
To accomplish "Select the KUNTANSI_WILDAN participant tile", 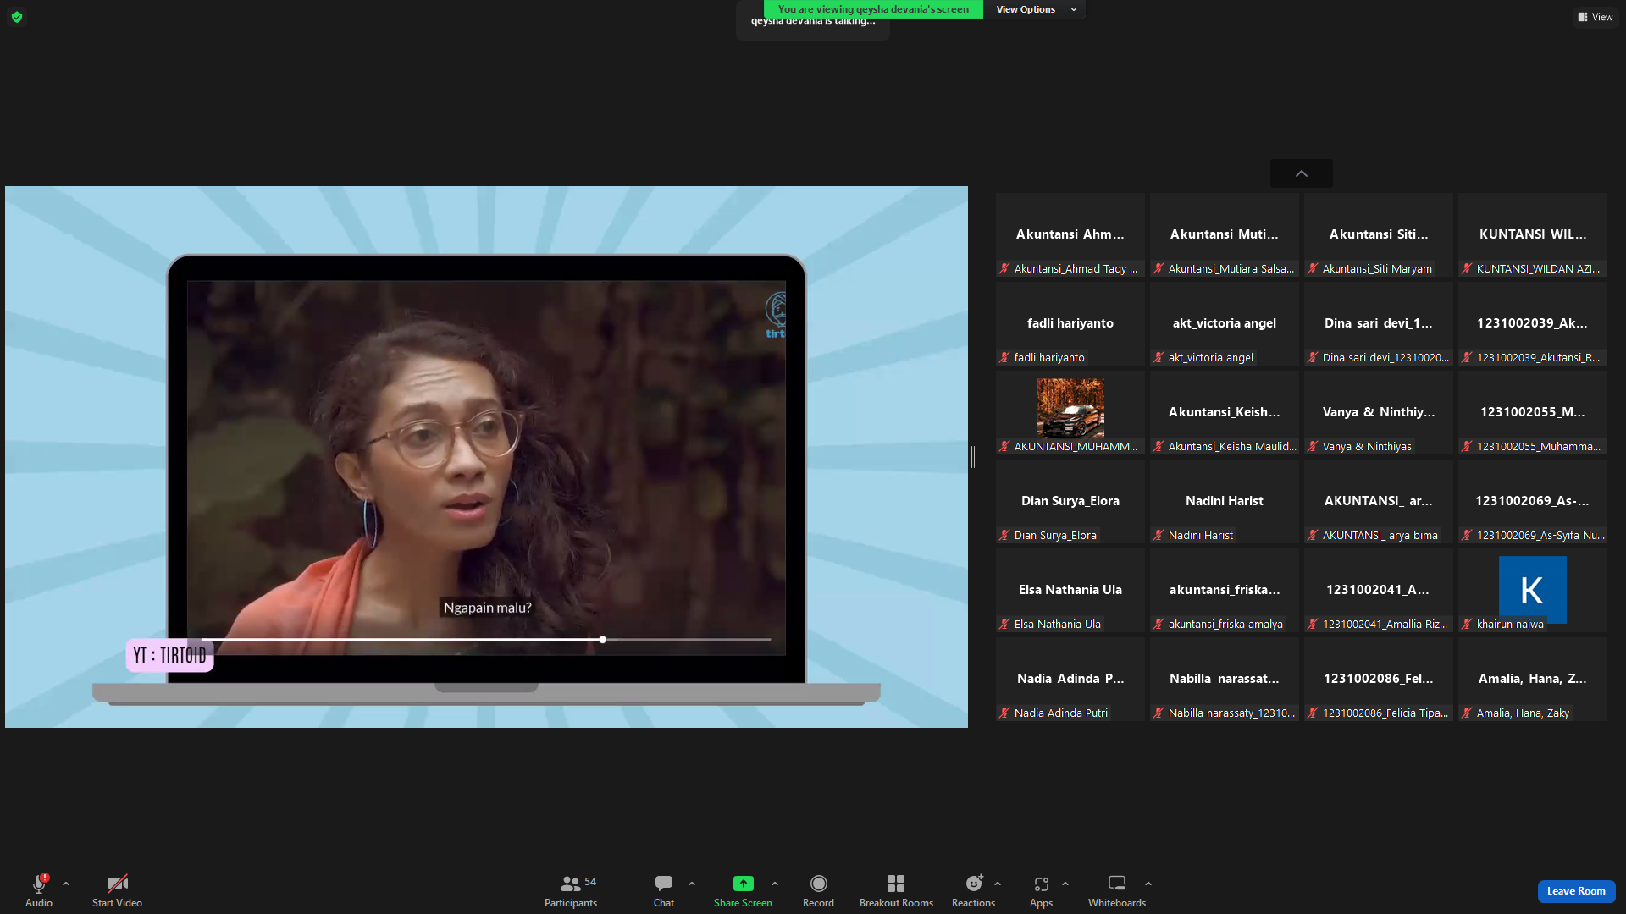I will click(1533, 234).
